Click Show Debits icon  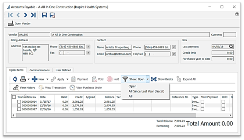tap(154, 79)
